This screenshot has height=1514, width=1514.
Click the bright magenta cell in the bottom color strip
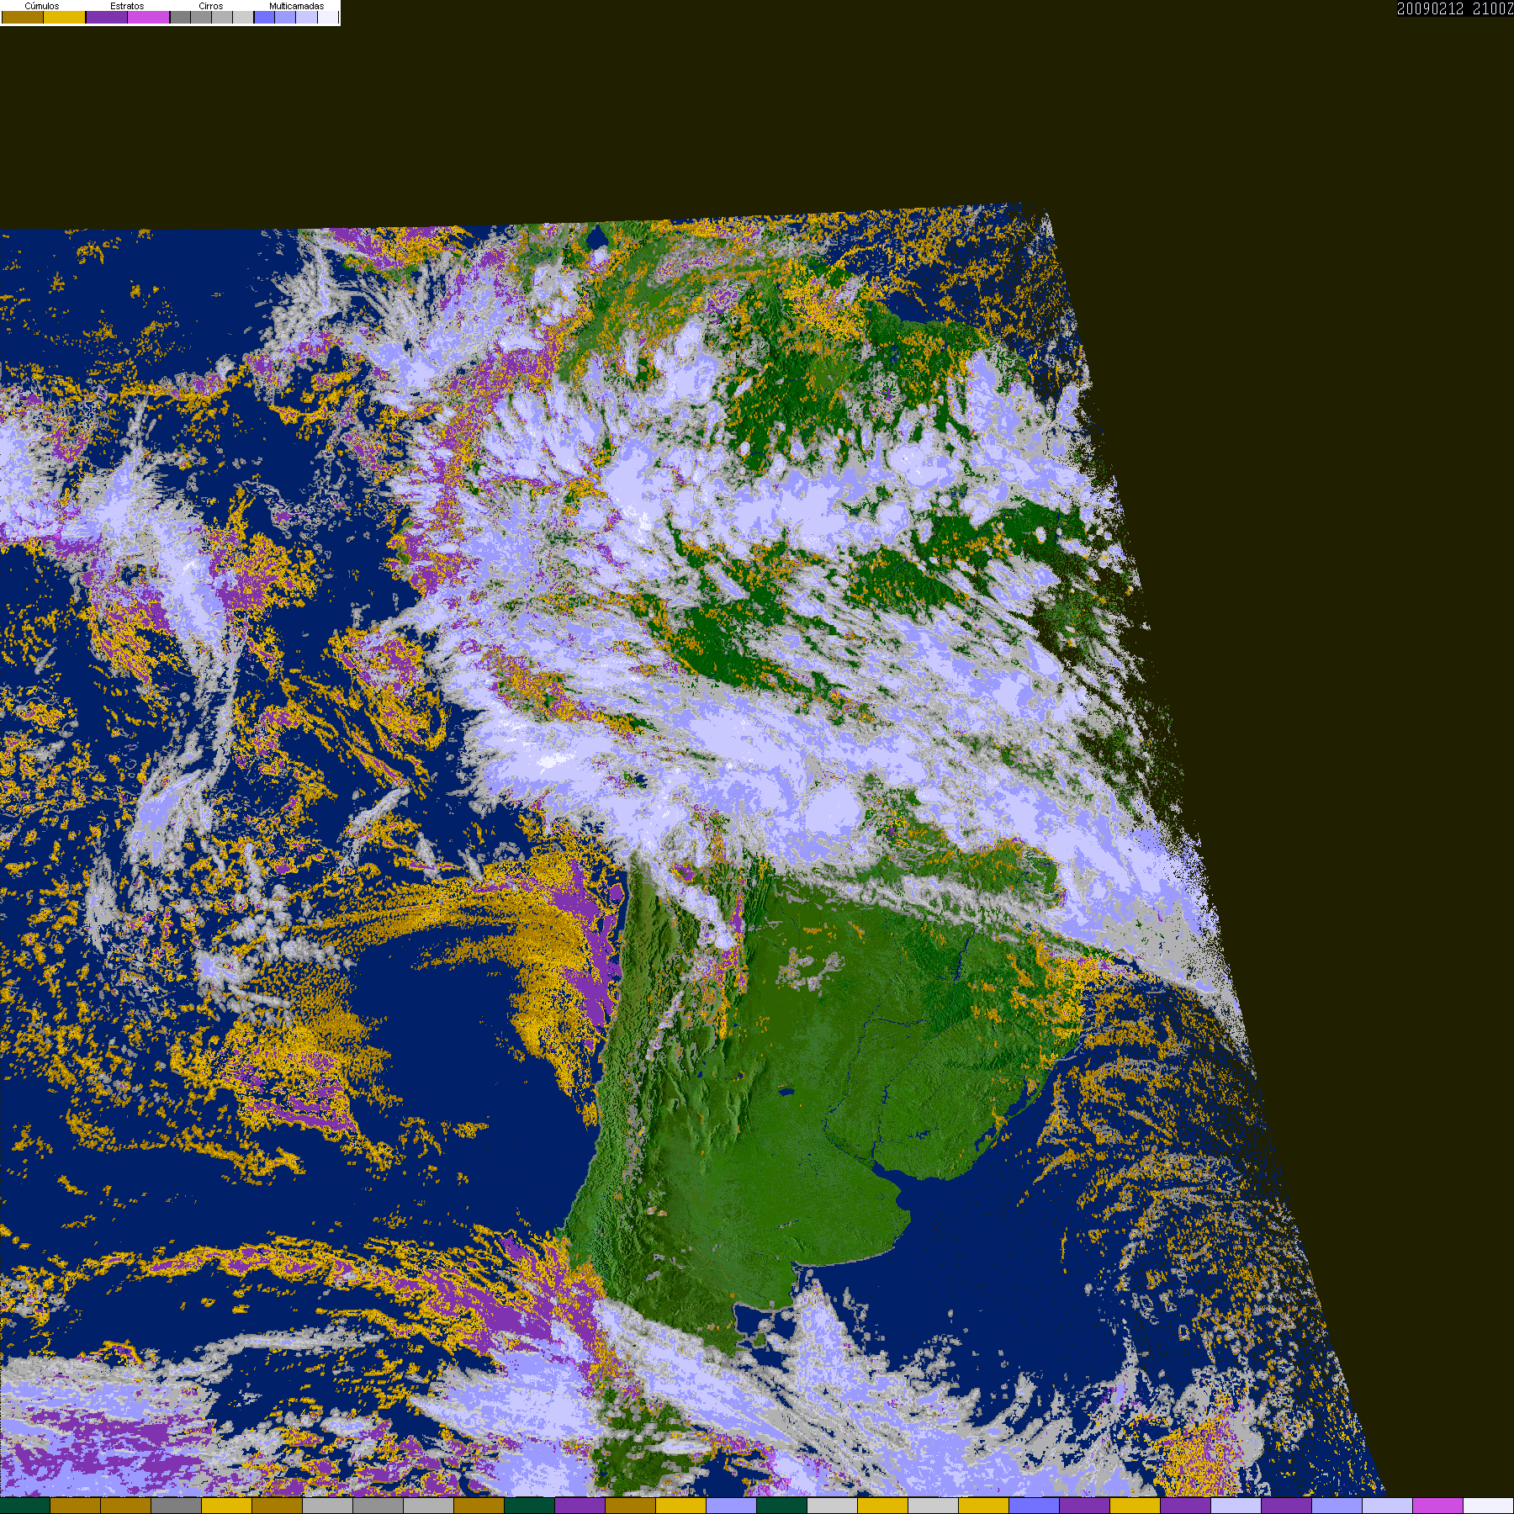(x=1438, y=1506)
